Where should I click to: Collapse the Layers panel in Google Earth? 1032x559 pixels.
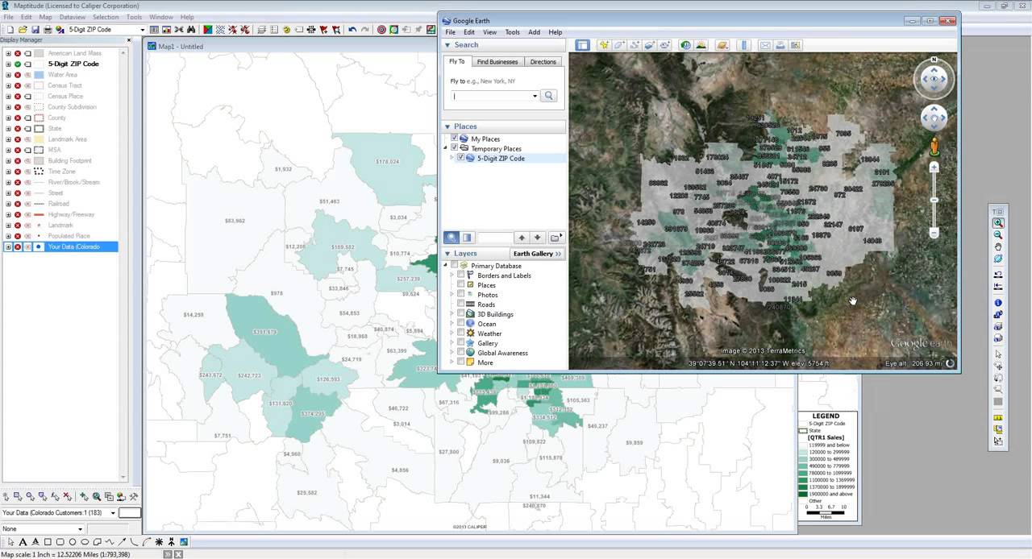click(x=447, y=254)
